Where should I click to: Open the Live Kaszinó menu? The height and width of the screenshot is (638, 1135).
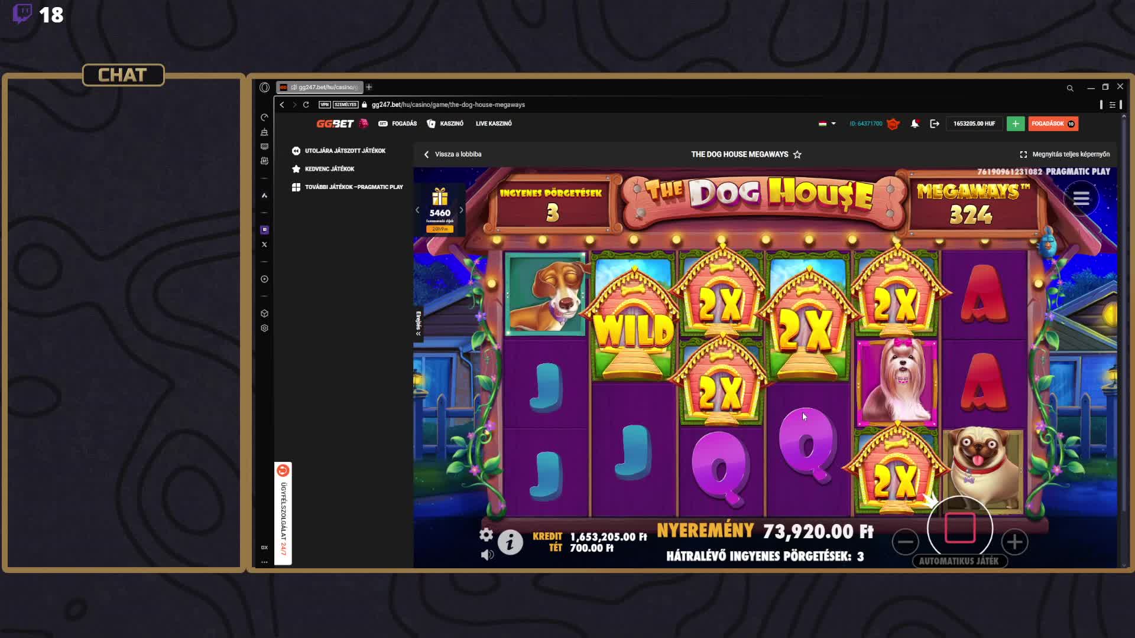[494, 123]
